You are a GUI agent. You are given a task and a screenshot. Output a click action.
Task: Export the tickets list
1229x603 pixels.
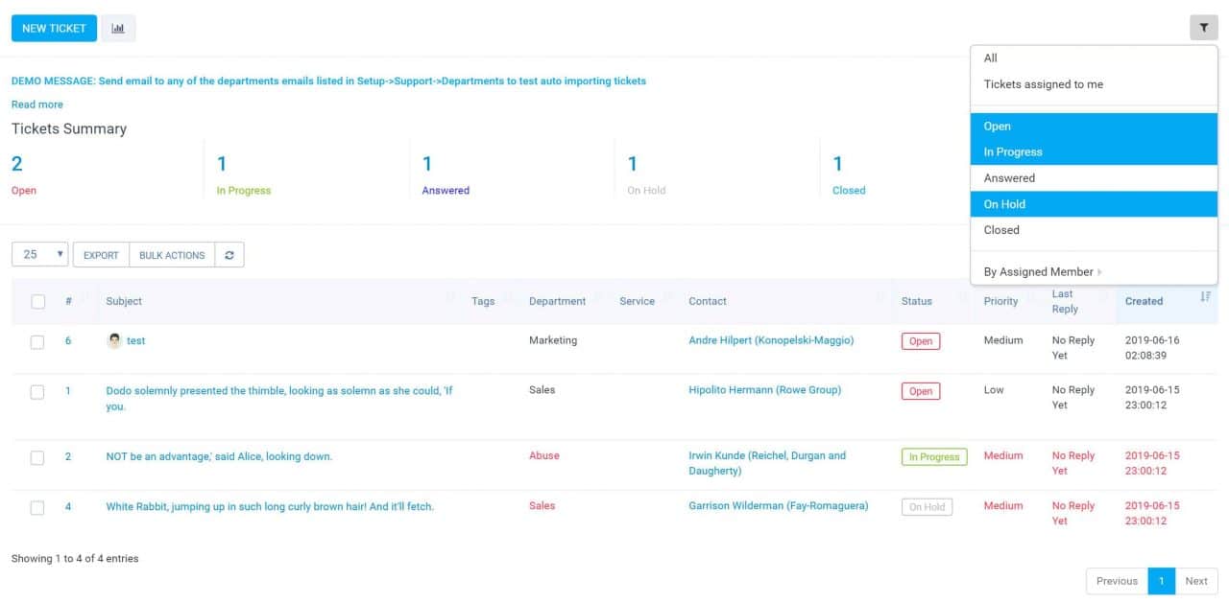coord(101,255)
